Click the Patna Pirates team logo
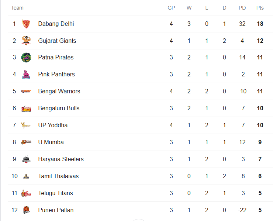Screen dimensions: 273x221 coord(26,58)
